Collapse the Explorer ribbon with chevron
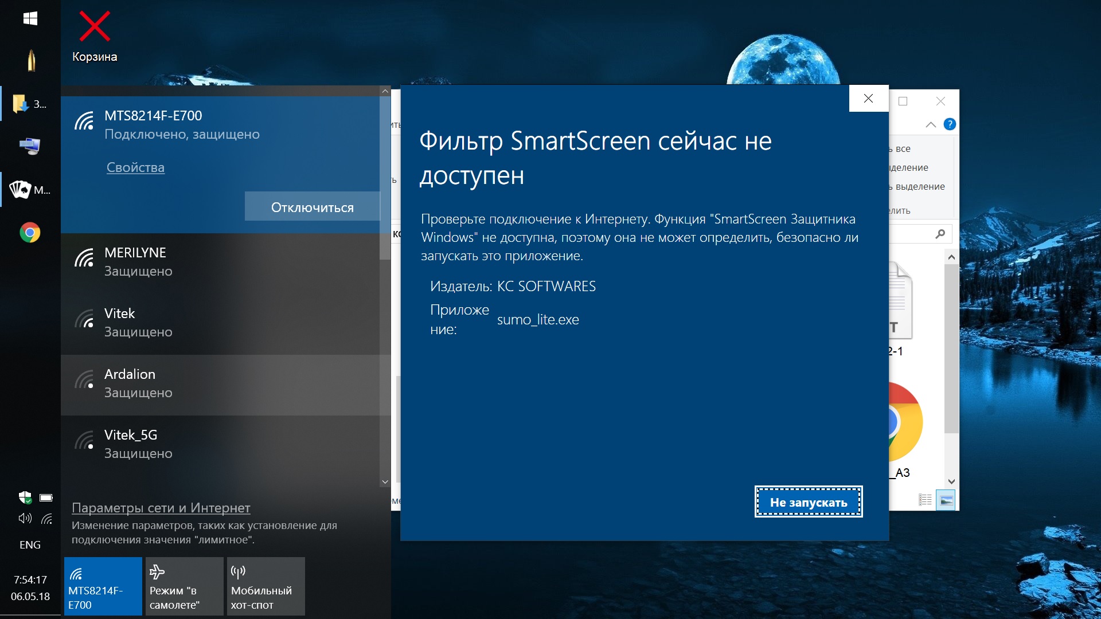 (931, 124)
